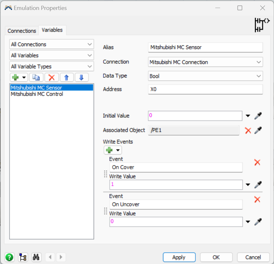The image size is (274, 264).
Task: Expand the All Connections filter dropdown
Action: [x=52, y=44]
